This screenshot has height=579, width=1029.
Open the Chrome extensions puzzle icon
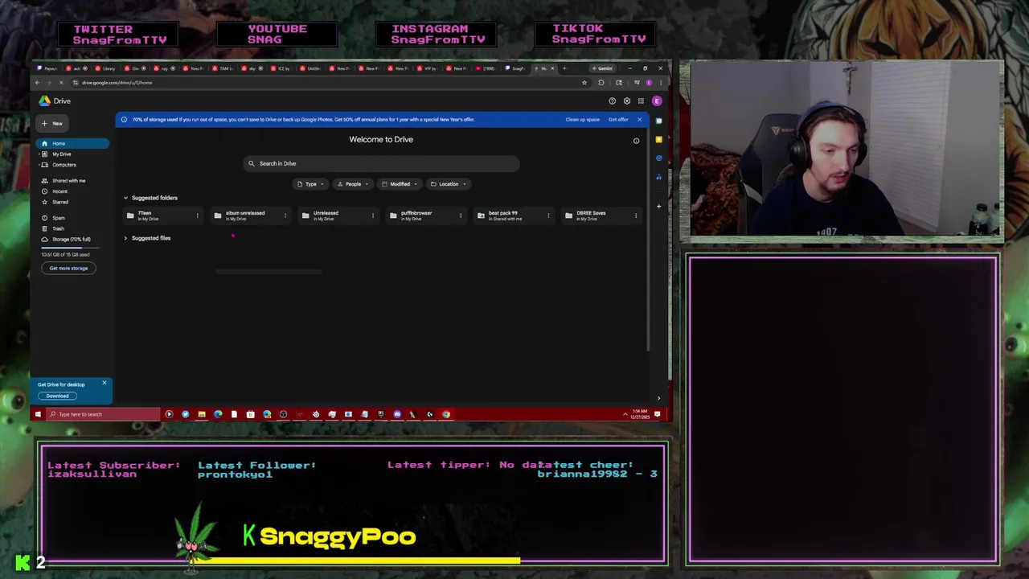[x=601, y=83]
